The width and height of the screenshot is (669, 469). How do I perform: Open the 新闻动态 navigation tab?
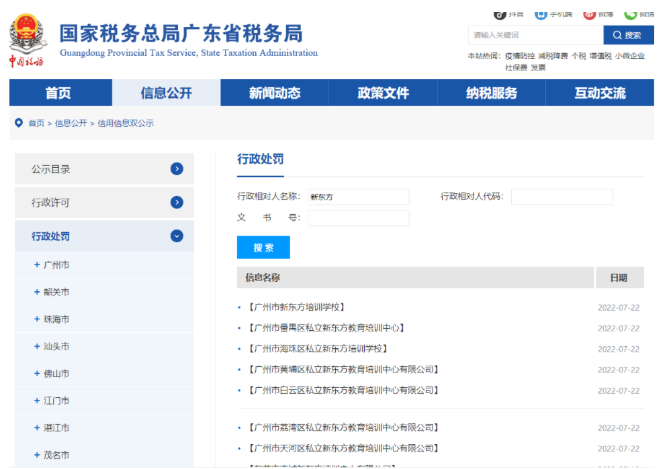275,93
